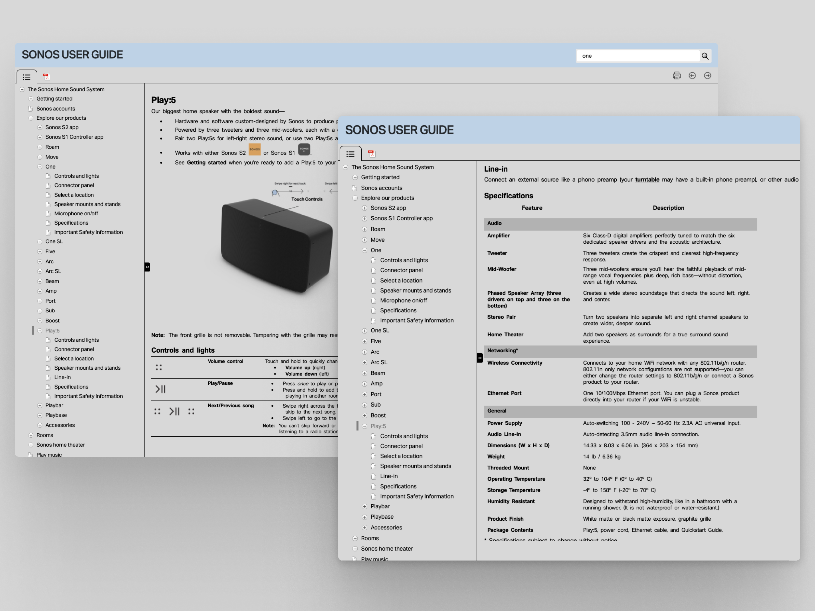
Task: Click the print icon in toolbar
Action: pos(676,76)
